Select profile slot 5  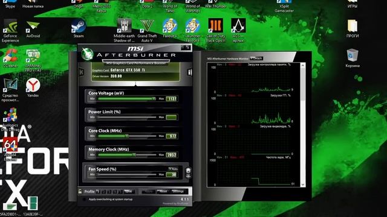(x=120, y=192)
